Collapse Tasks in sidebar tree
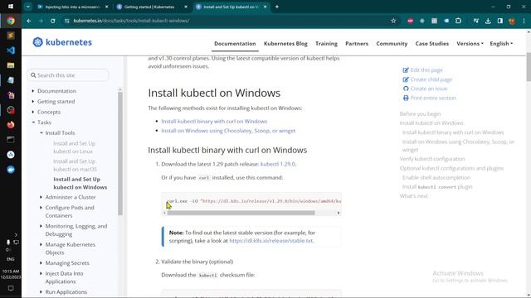This screenshot has width=531, height=298. (x=33, y=123)
